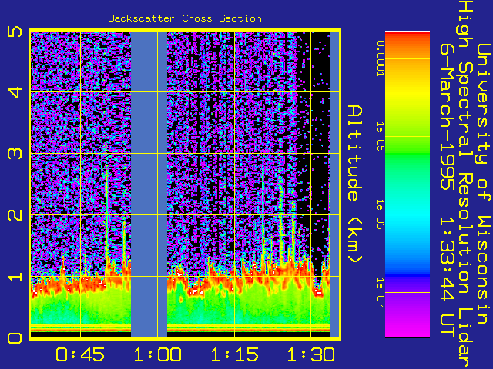Click the 1e-06 colorbar label
The image size is (493, 369).
click(381, 214)
